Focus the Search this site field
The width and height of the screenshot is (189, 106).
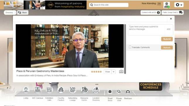[x=109, y=5]
